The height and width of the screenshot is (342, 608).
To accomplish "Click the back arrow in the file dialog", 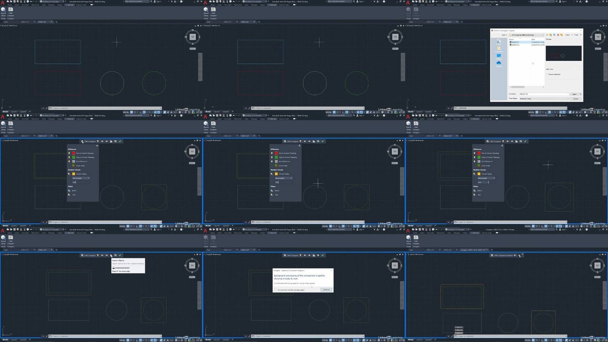I will coord(547,35).
